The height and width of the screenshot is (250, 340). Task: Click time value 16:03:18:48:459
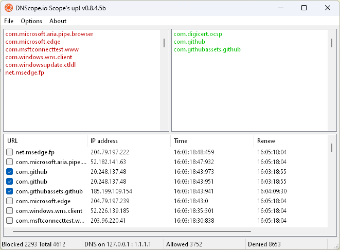click(x=194, y=152)
